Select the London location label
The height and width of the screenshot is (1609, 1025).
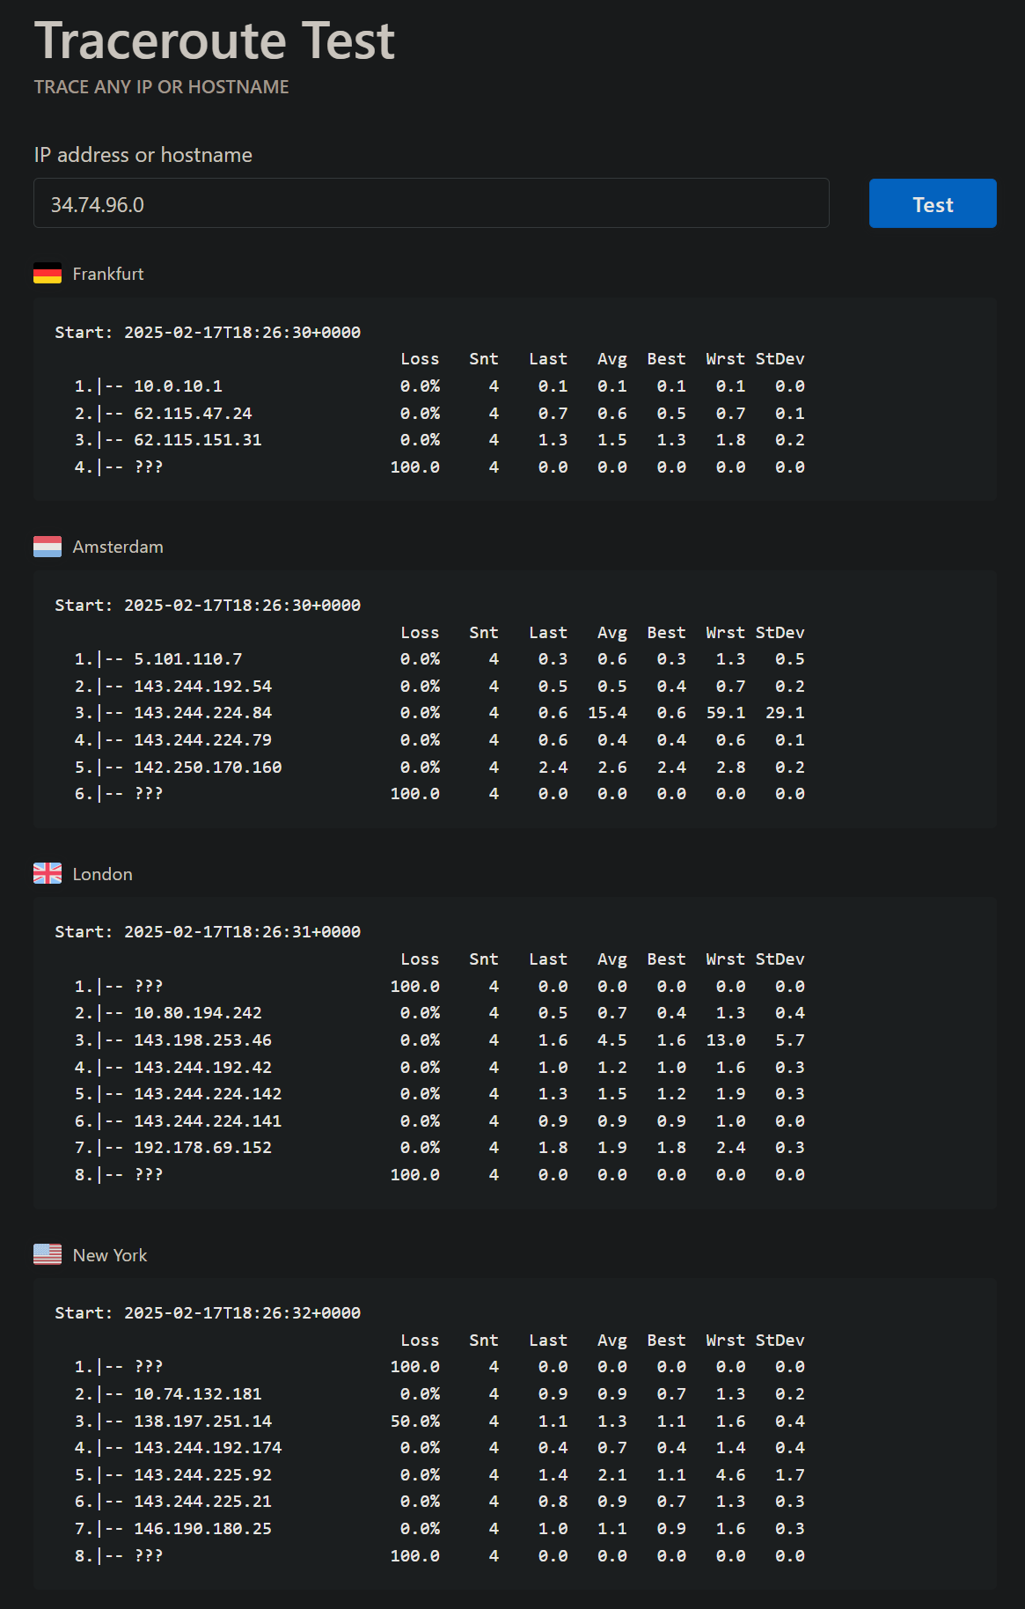click(103, 874)
